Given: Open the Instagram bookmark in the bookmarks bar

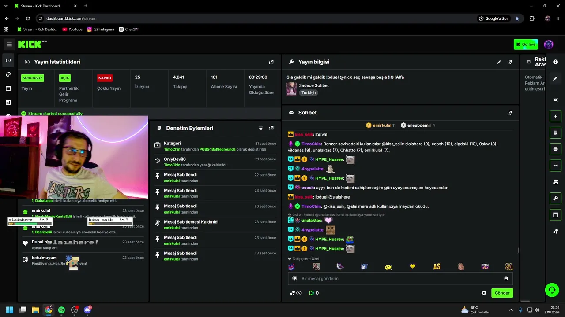Looking at the screenshot, I should click(x=101, y=29).
